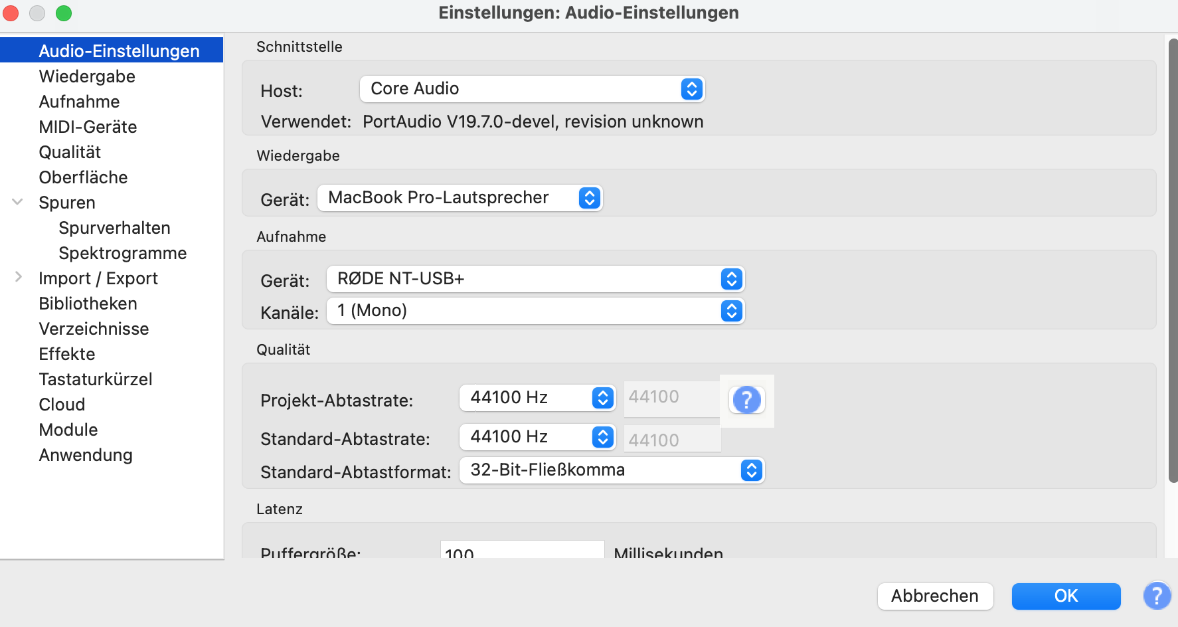This screenshot has height=627, width=1178.
Task: Click the Puffergröße input field
Action: click(x=522, y=551)
